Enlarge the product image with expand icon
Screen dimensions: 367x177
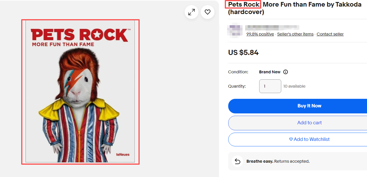point(192,12)
